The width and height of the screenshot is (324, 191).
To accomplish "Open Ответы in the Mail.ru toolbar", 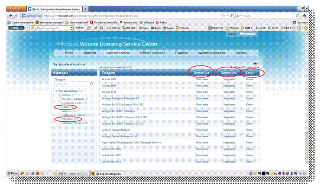I will click(x=182, y=28).
